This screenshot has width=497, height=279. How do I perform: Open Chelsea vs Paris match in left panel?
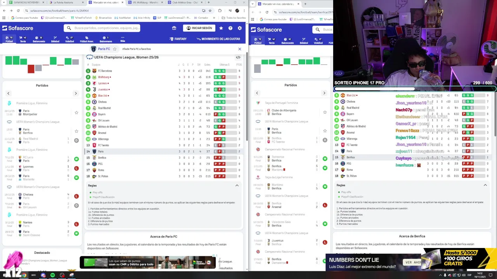(x=42, y=196)
